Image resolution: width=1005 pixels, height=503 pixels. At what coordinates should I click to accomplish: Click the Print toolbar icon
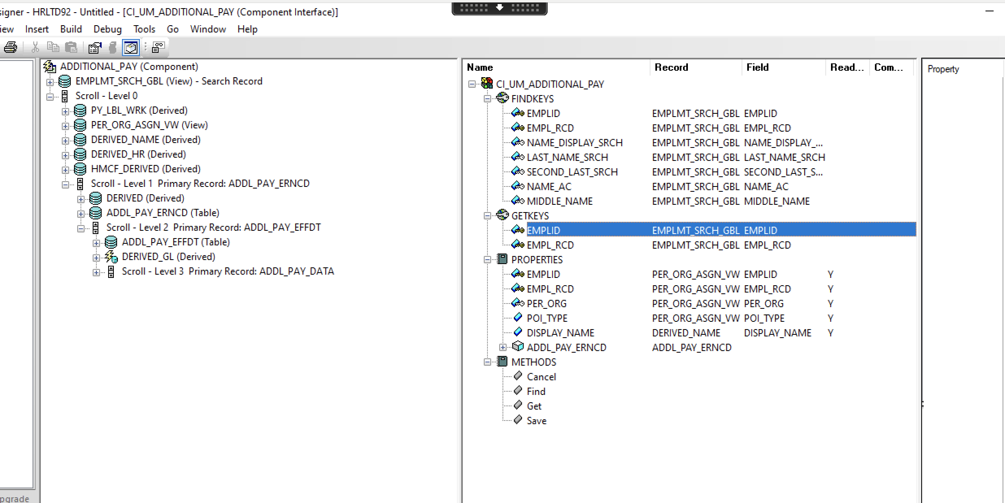coord(11,48)
